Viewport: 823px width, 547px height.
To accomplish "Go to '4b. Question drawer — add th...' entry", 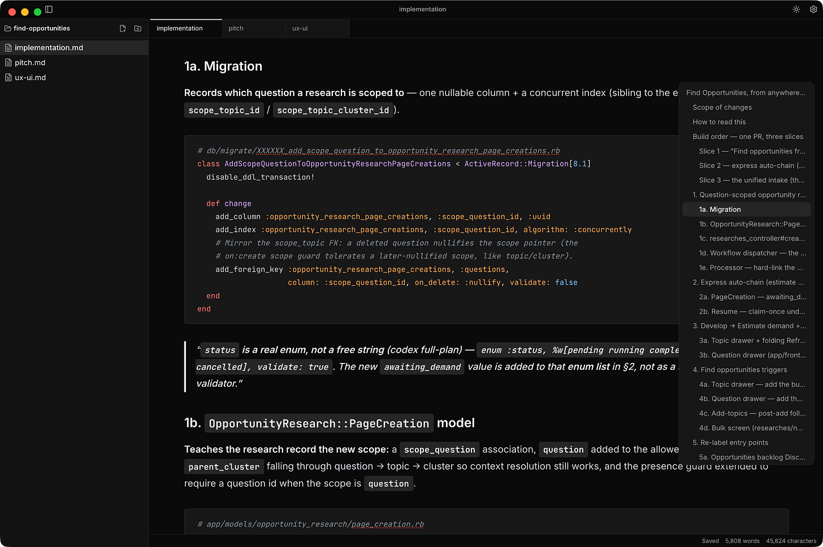I will pos(746,399).
